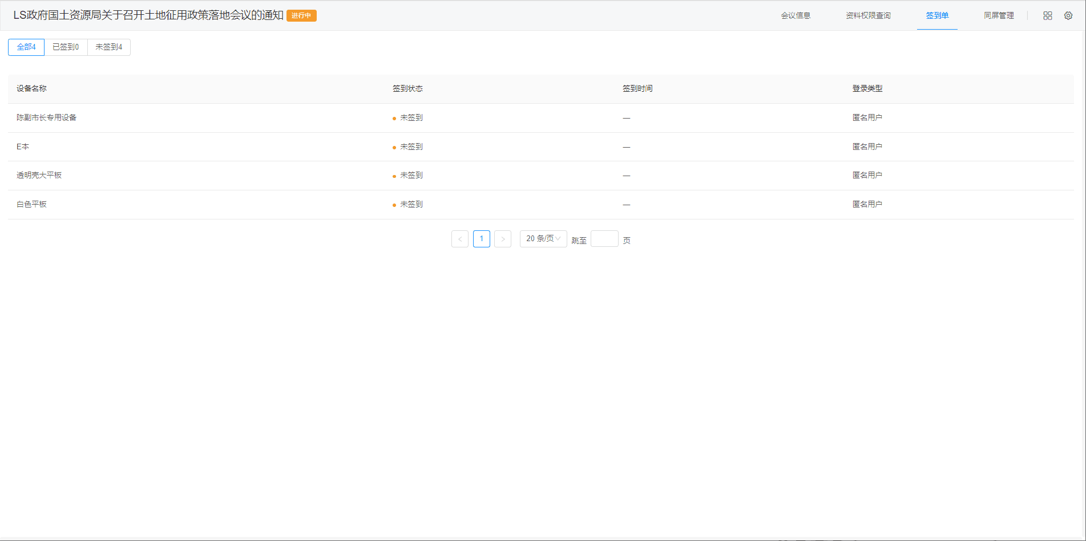Click 匿名用户 in 白色平板 row
Screen dimensions: 1086x541
point(867,205)
